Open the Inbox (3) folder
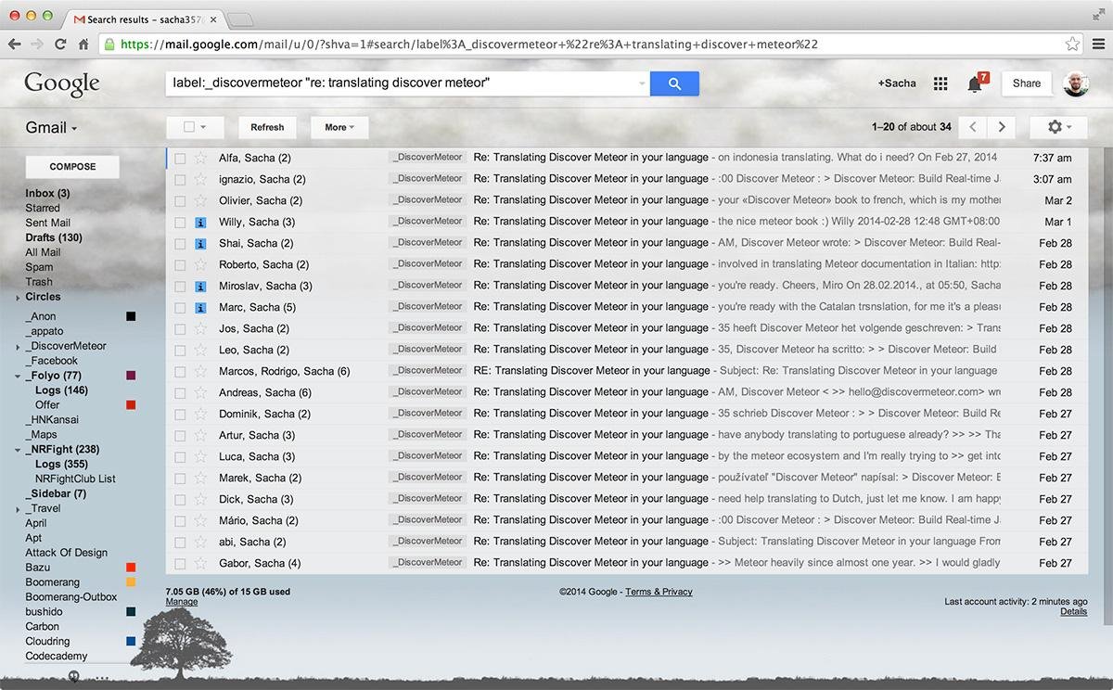 47,193
